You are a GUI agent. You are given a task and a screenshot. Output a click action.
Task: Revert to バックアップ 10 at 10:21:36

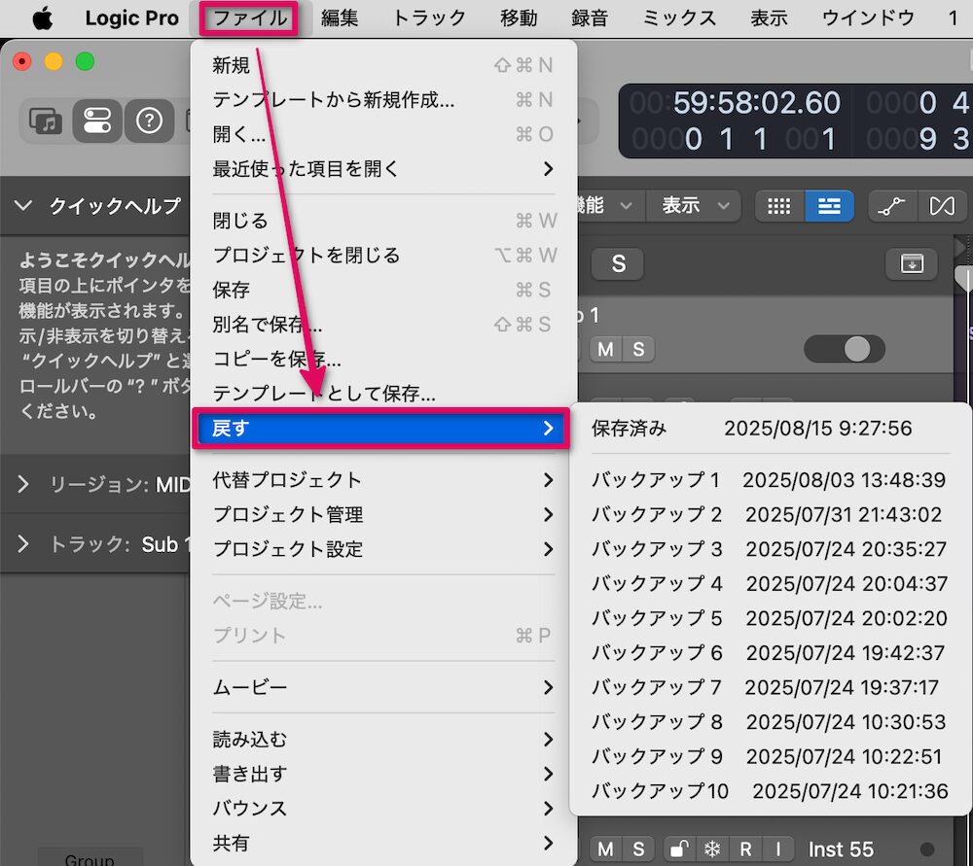[770, 791]
